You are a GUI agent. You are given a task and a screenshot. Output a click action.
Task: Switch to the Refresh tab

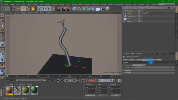(159, 59)
